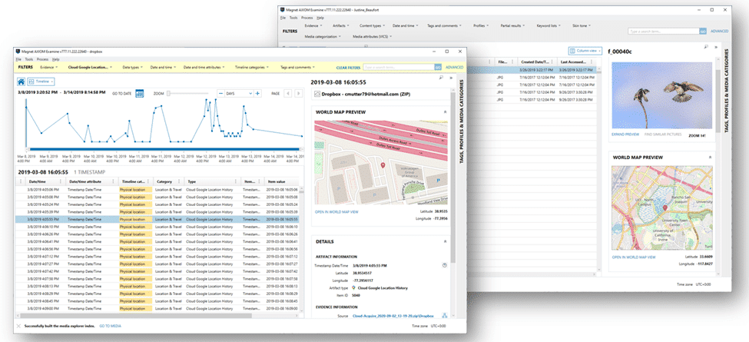749x342 pixels.
Task: Open Process menu in Justine_Beaufort window
Action: point(307,18)
